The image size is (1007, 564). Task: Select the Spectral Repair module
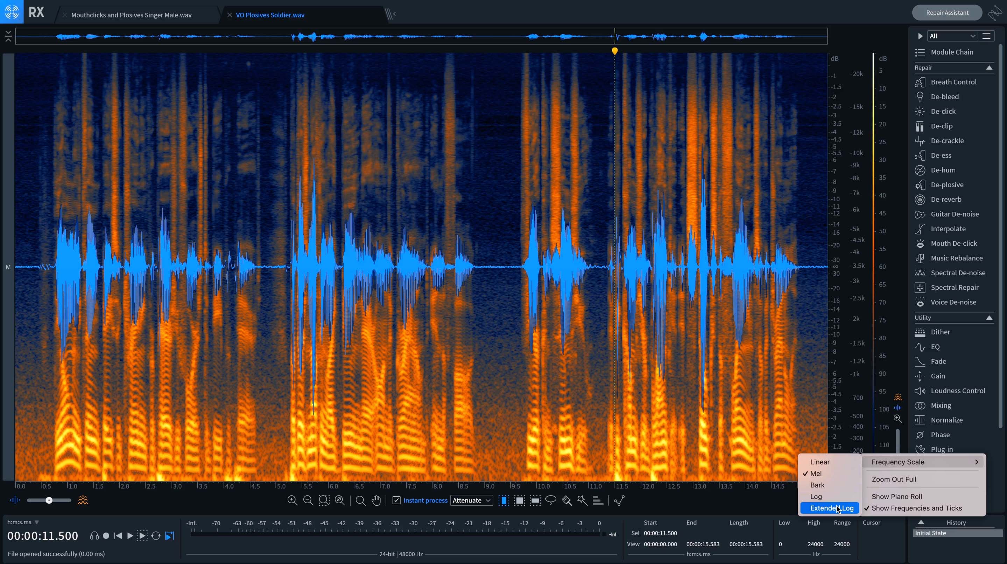(955, 287)
